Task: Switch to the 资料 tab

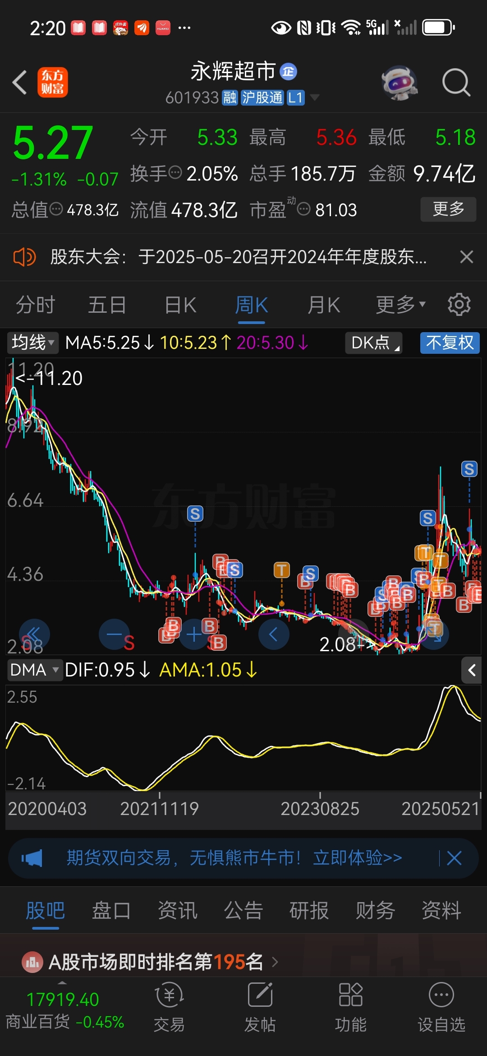Action: [x=441, y=910]
